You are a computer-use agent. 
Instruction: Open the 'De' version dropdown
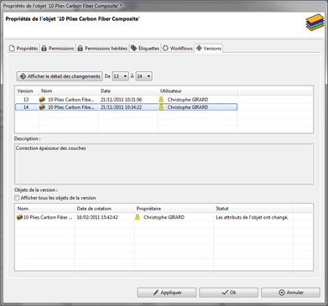pos(120,76)
